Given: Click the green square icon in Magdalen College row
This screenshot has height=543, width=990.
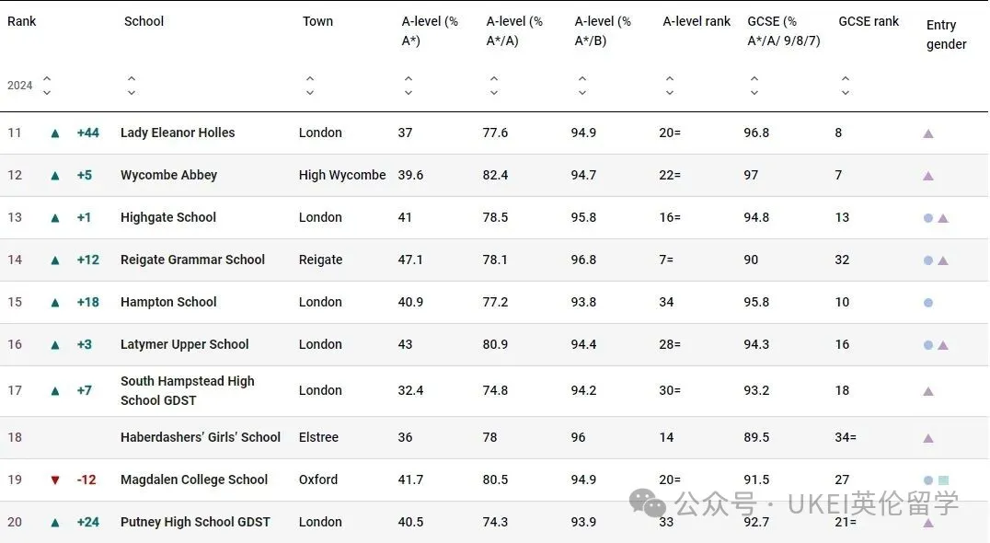Looking at the screenshot, I should [943, 480].
